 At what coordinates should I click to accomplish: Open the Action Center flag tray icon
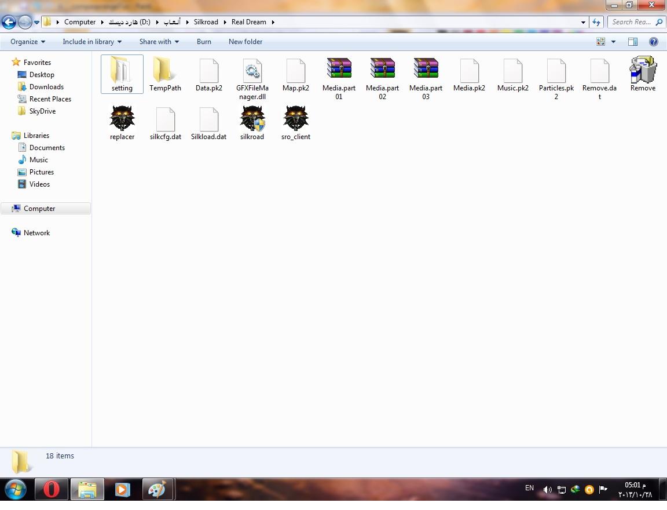[x=603, y=489]
